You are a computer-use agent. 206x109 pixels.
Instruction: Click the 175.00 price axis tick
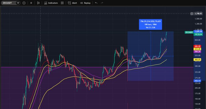pyautogui.click(x=198, y=94)
